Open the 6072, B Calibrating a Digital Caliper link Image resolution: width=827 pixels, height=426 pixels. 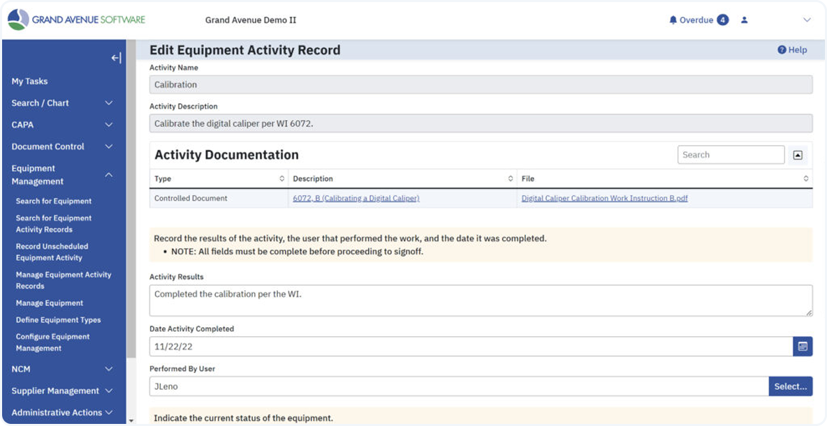point(356,199)
